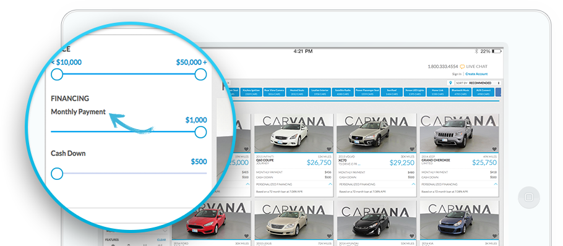The width and height of the screenshot is (563, 246).
Task: Tap the Bluetooth status icon
Action: (476, 51)
